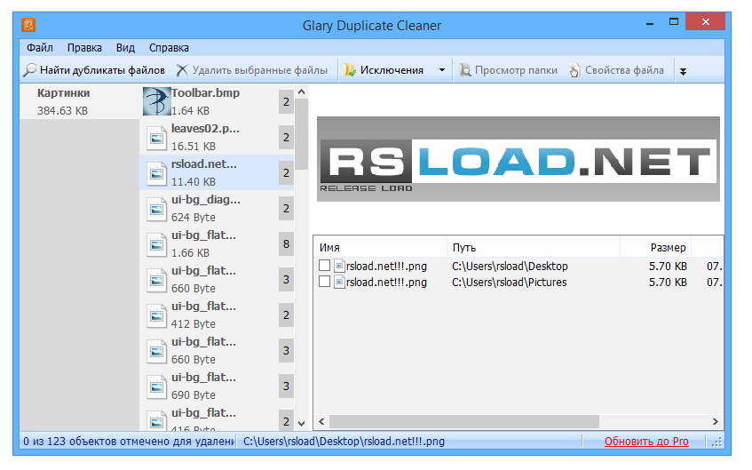This screenshot has width=752, height=470.
Task: Select path C:\Users\rsload\Pictures cell
Action: tap(510, 283)
